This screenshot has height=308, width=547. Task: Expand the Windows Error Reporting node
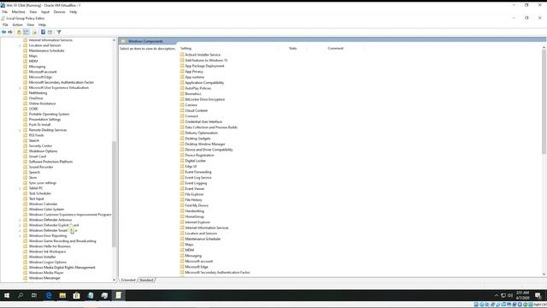[x=20, y=236]
